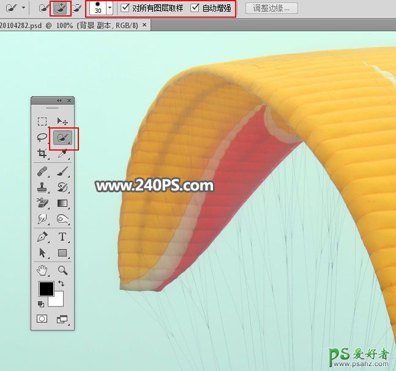Close the 20104282.psd document tab
This screenshot has height=371, width=396.
(144, 24)
